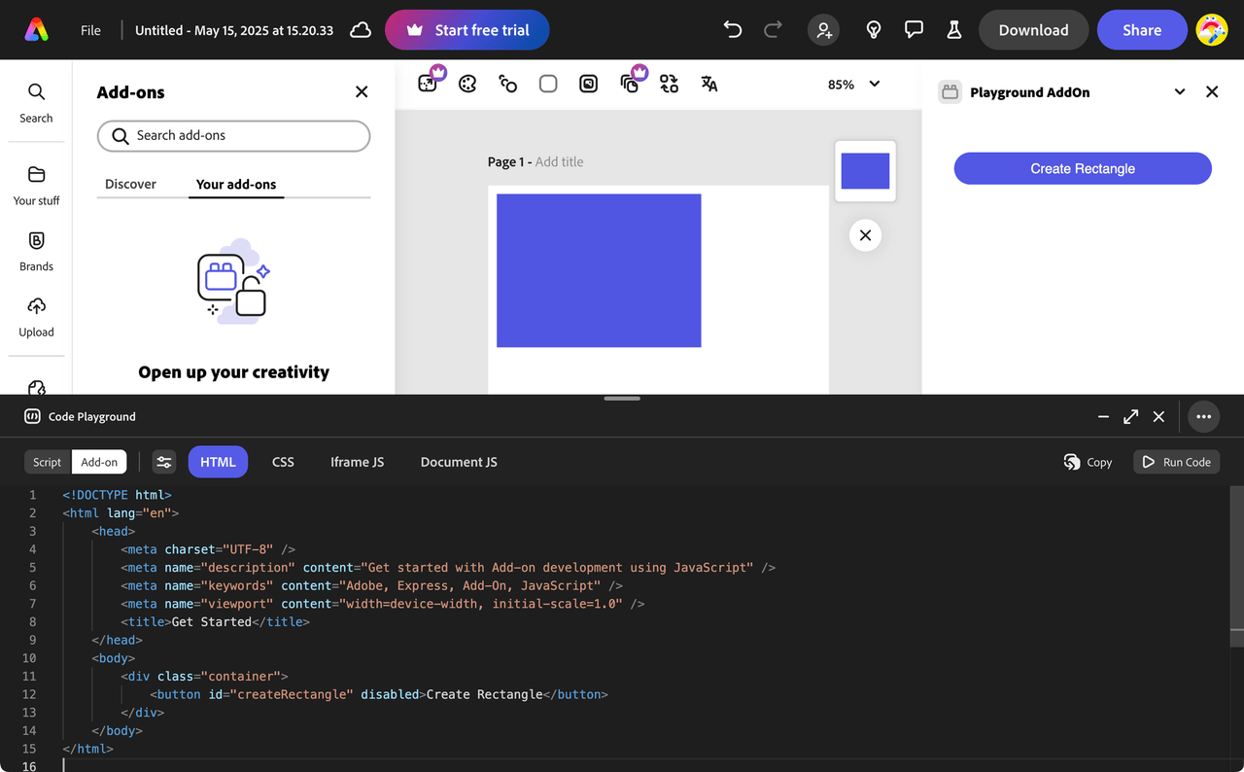Click the beaker experiments icon
Screen dimensions: 1244x772
[953, 30]
